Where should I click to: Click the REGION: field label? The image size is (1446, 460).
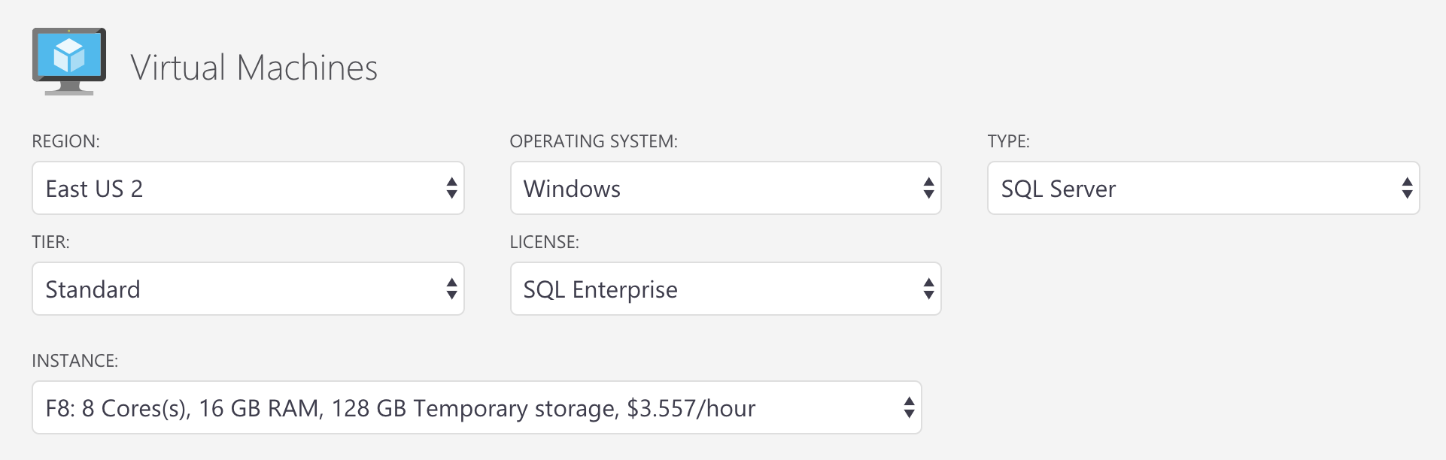point(65,141)
